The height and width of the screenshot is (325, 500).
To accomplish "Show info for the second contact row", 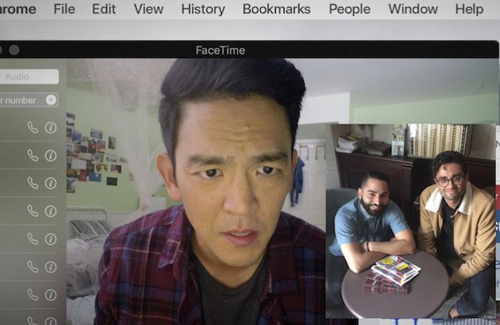I will point(50,155).
